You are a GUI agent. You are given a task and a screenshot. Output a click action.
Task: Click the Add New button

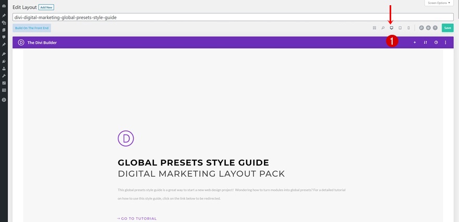46,8
